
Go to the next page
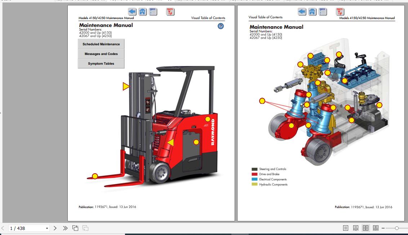point(55,228)
